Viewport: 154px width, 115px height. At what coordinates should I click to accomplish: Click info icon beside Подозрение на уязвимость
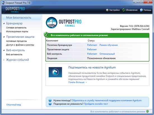[x=50, y=104]
